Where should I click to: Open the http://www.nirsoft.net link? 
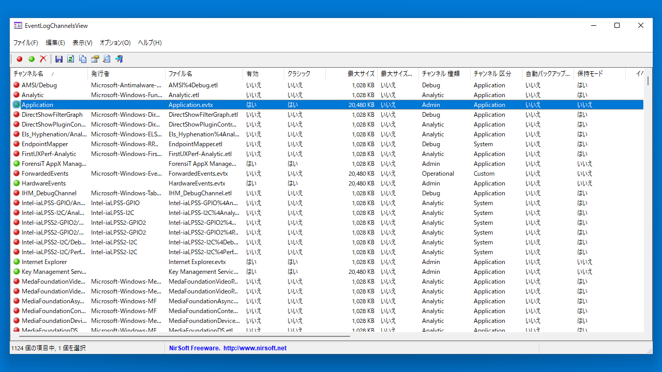tap(255, 348)
